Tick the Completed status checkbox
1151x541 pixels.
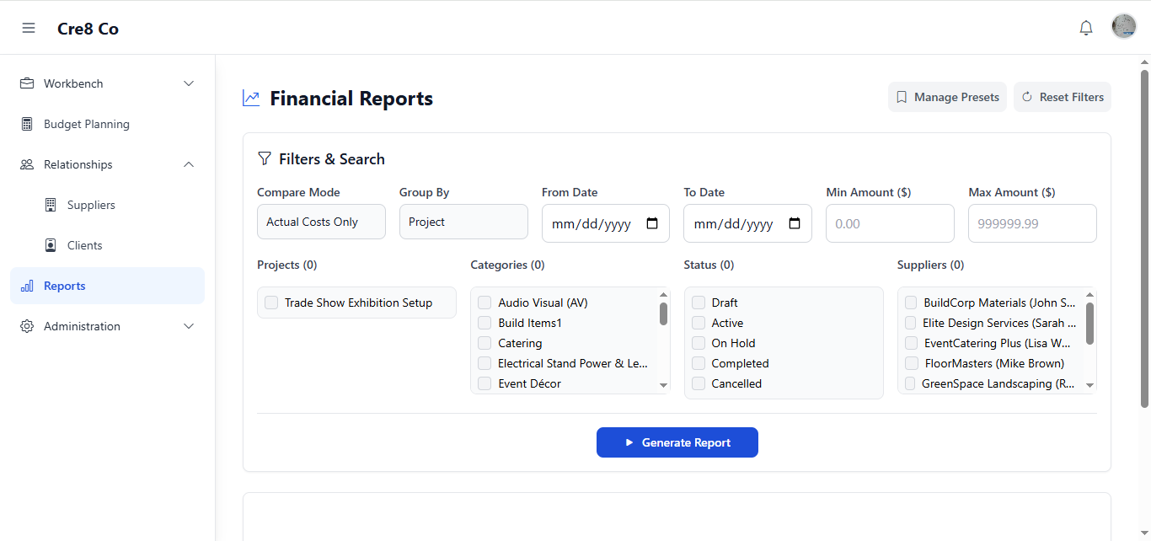click(x=699, y=363)
